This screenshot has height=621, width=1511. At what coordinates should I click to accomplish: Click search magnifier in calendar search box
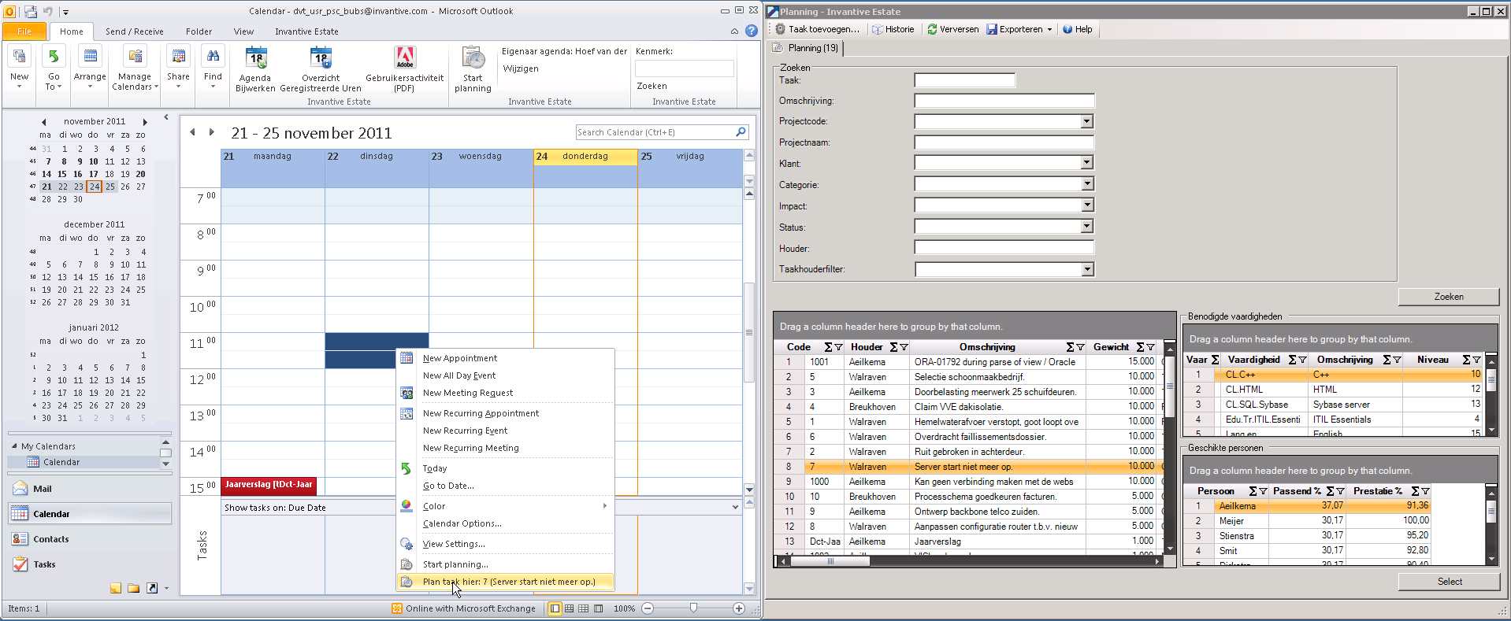741,132
